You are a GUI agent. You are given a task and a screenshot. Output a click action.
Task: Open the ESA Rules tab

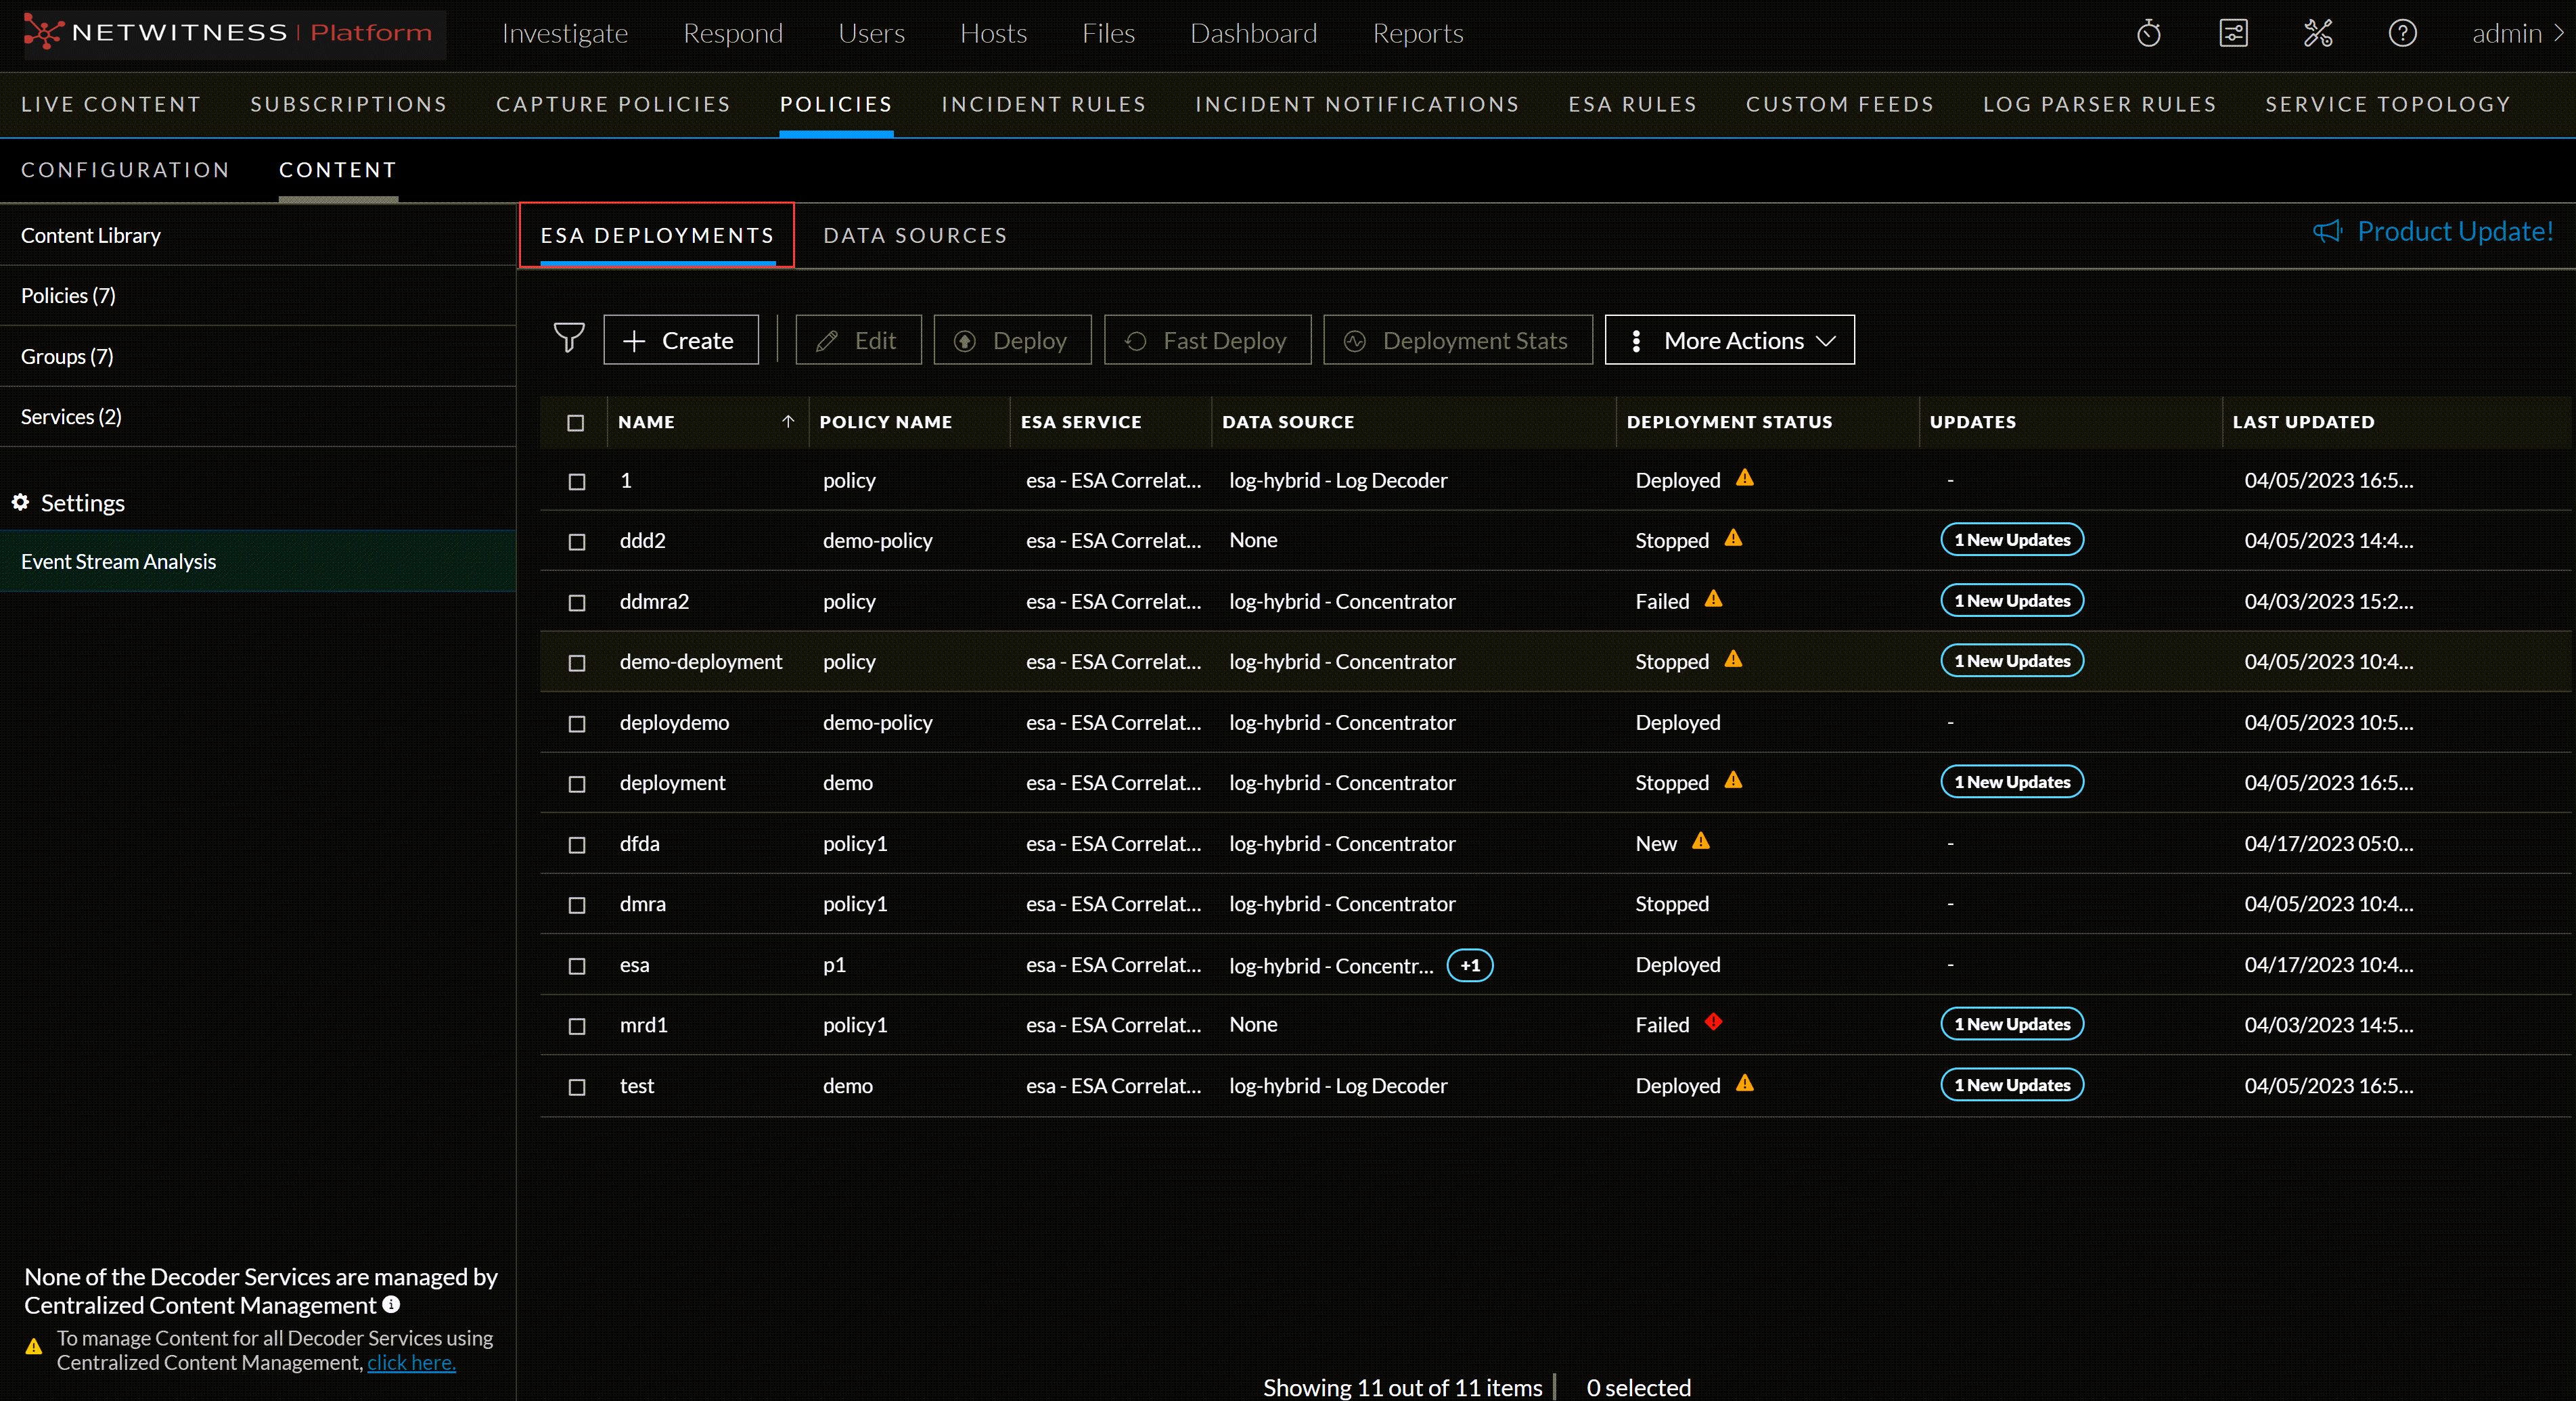click(x=1632, y=104)
